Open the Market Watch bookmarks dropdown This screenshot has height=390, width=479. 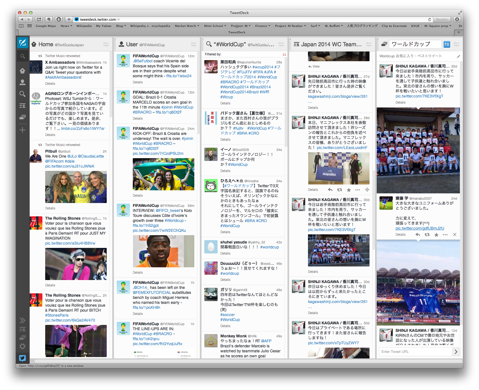tap(187, 26)
